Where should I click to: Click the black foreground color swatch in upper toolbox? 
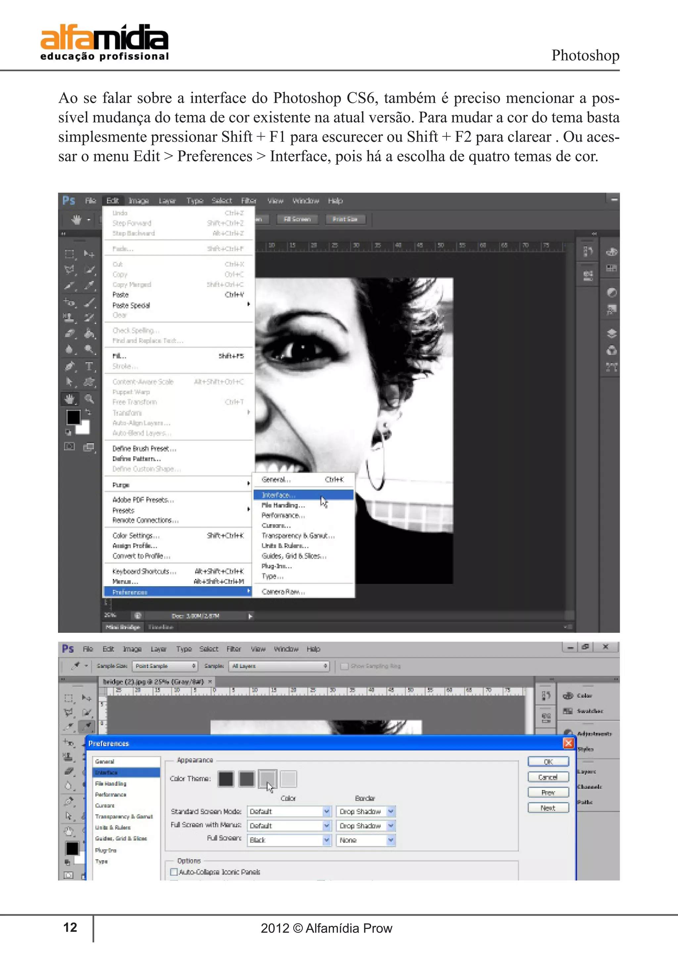click(x=73, y=417)
